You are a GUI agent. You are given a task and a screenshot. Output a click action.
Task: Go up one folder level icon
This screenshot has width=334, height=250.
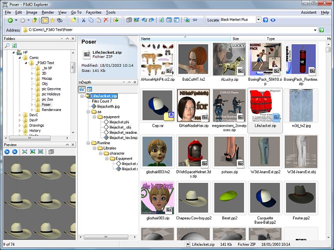point(35,20)
